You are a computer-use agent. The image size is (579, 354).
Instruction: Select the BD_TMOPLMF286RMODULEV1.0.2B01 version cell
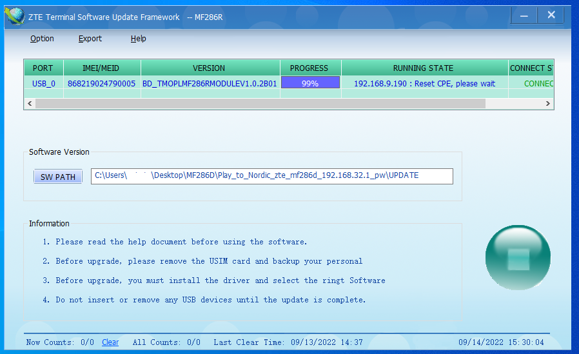(210, 83)
